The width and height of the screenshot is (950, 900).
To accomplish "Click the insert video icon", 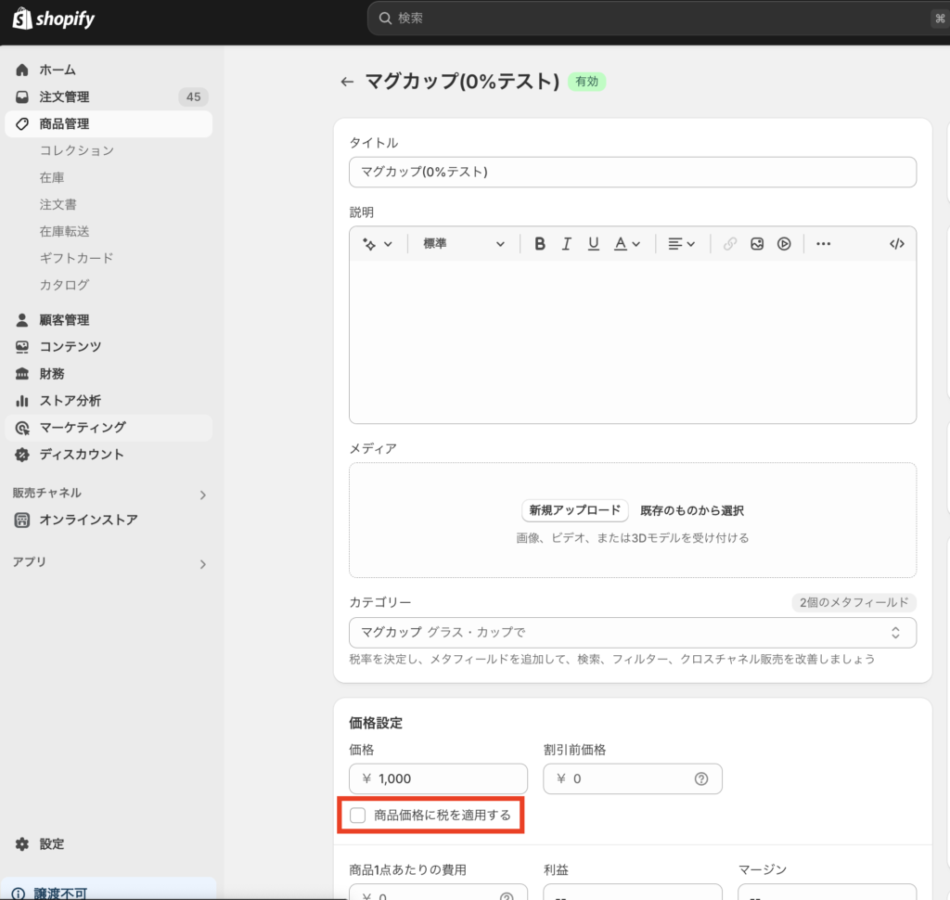I will coord(784,244).
